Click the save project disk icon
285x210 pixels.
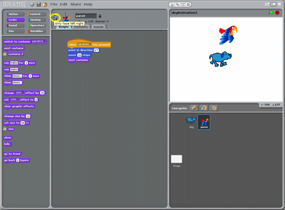coord(39,4)
